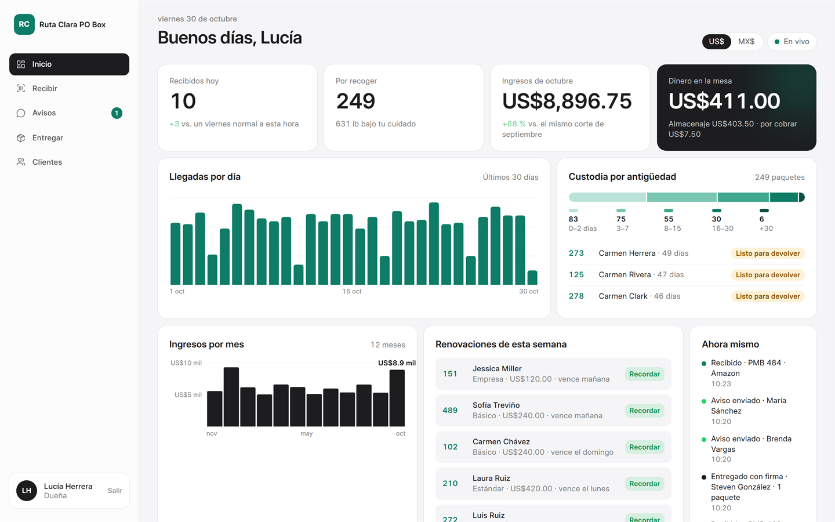Click mailbox number 489 in renewals
The image size is (835, 522).
tap(450, 411)
